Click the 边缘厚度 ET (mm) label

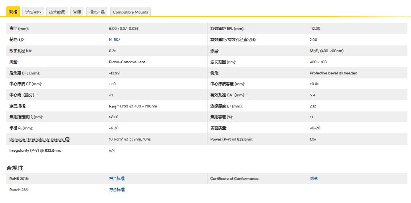[226, 106]
